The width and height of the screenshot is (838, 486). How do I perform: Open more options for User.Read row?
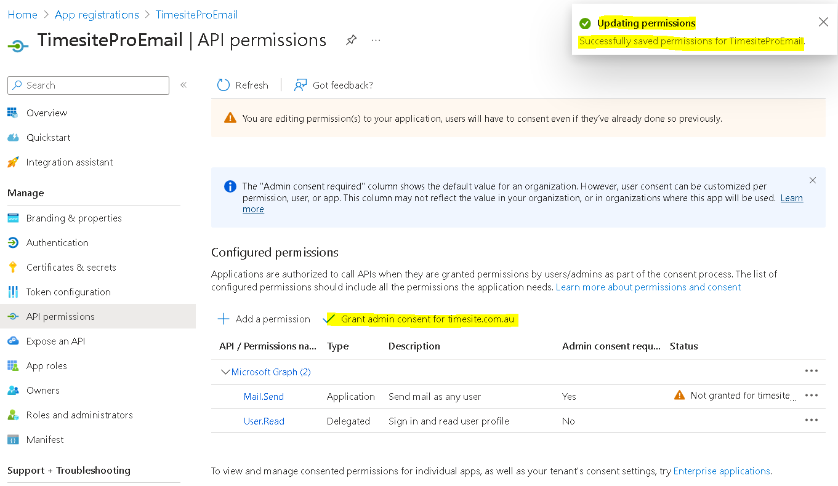point(811,420)
